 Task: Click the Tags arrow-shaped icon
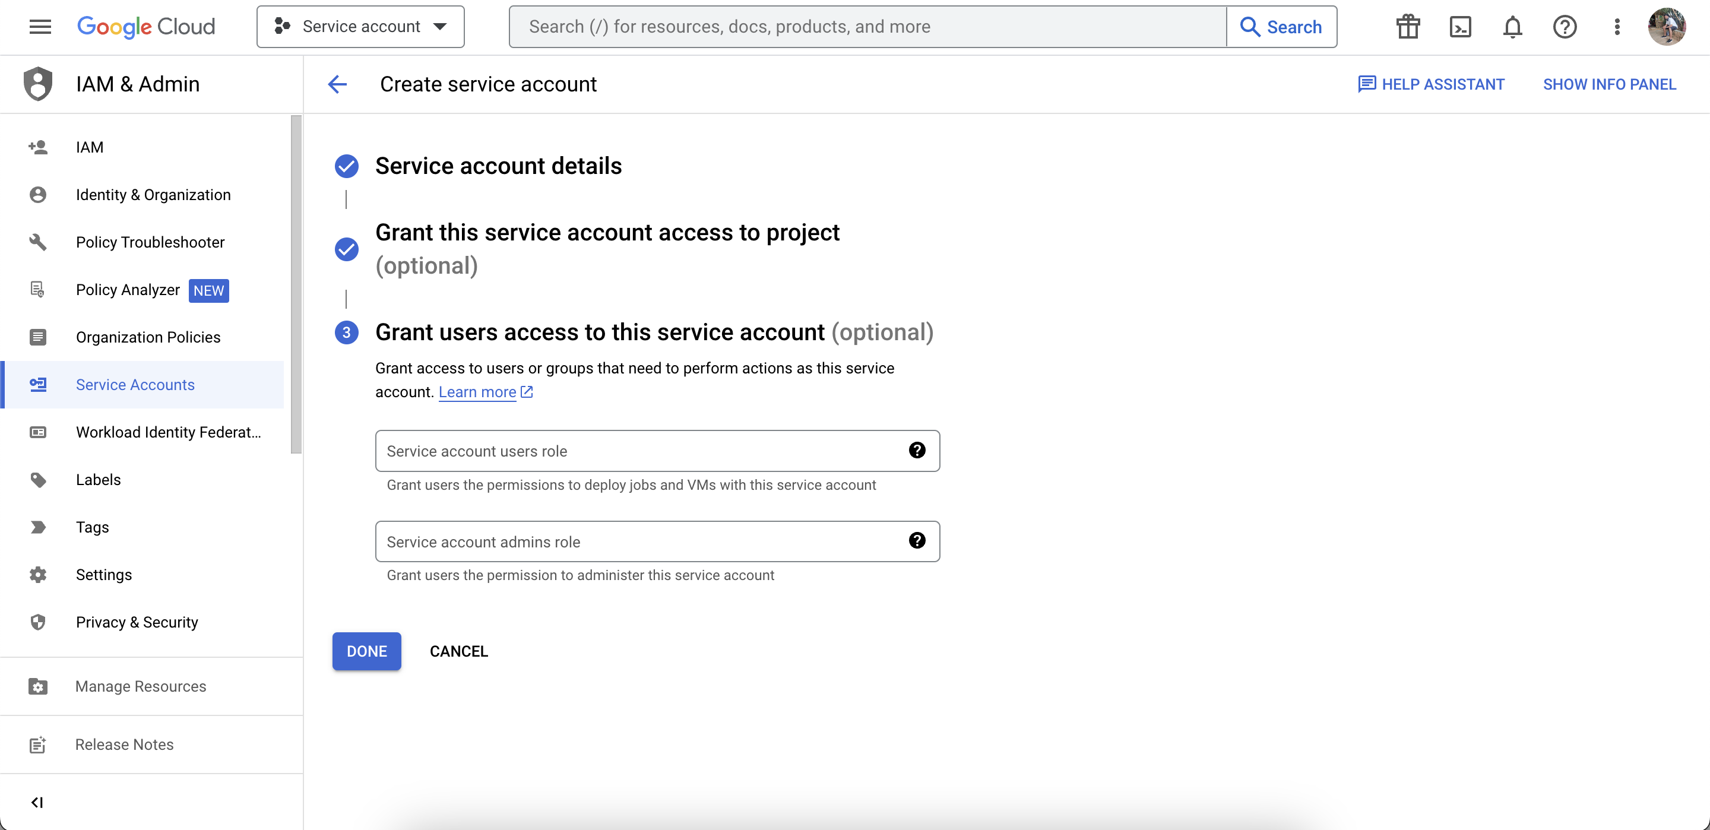pyautogui.click(x=38, y=527)
